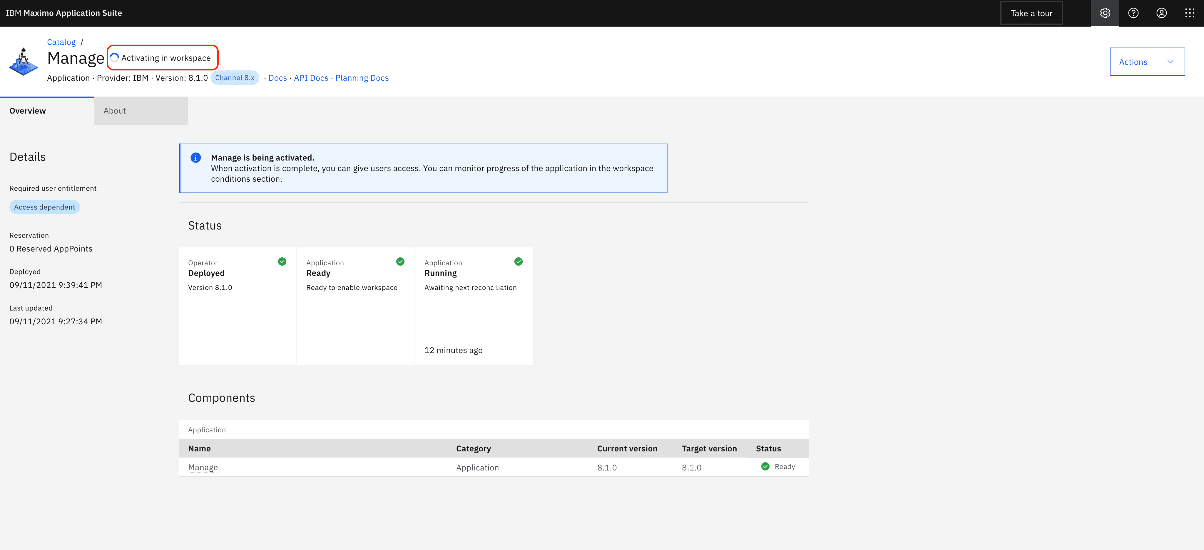
Task: Click the Channel 8.x tag
Action: [235, 78]
